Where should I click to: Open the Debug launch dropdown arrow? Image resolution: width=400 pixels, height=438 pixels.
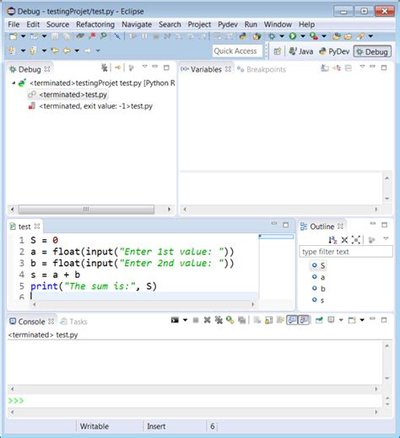click(x=282, y=36)
